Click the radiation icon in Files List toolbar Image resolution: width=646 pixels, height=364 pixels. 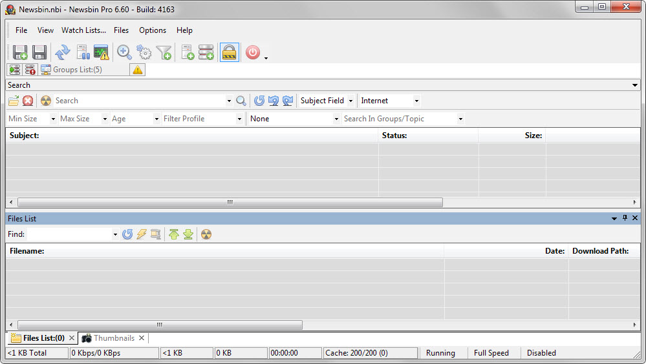tap(206, 234)
